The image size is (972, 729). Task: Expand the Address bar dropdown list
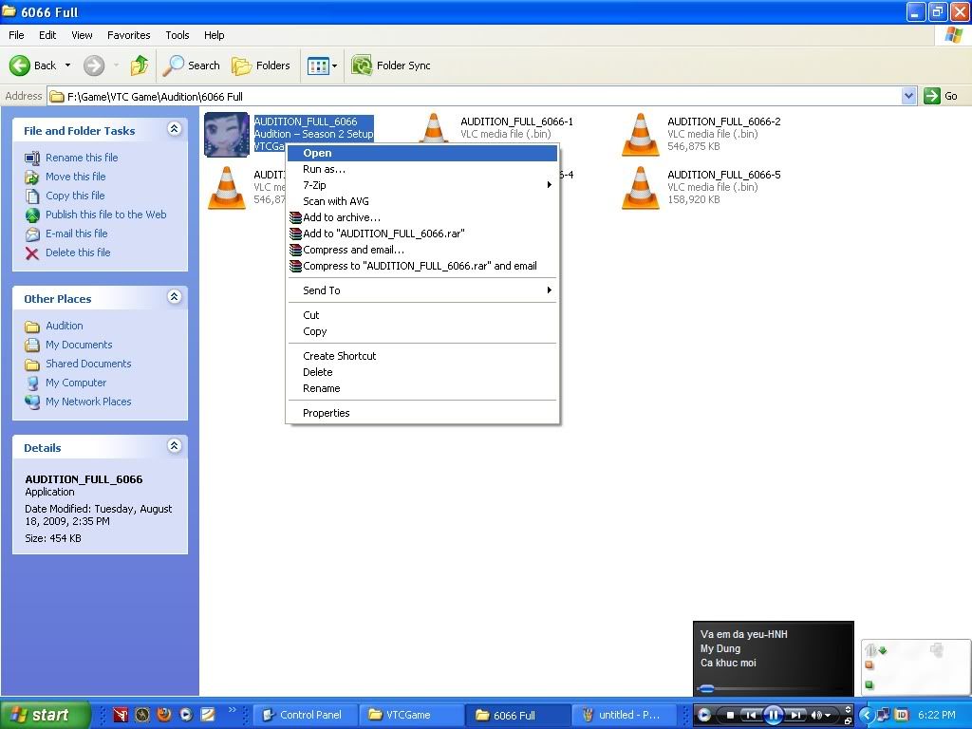click(908, 96)
